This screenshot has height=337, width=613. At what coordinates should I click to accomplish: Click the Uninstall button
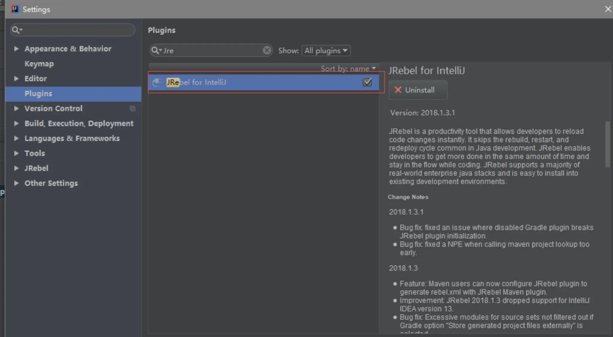click(418, 90)
